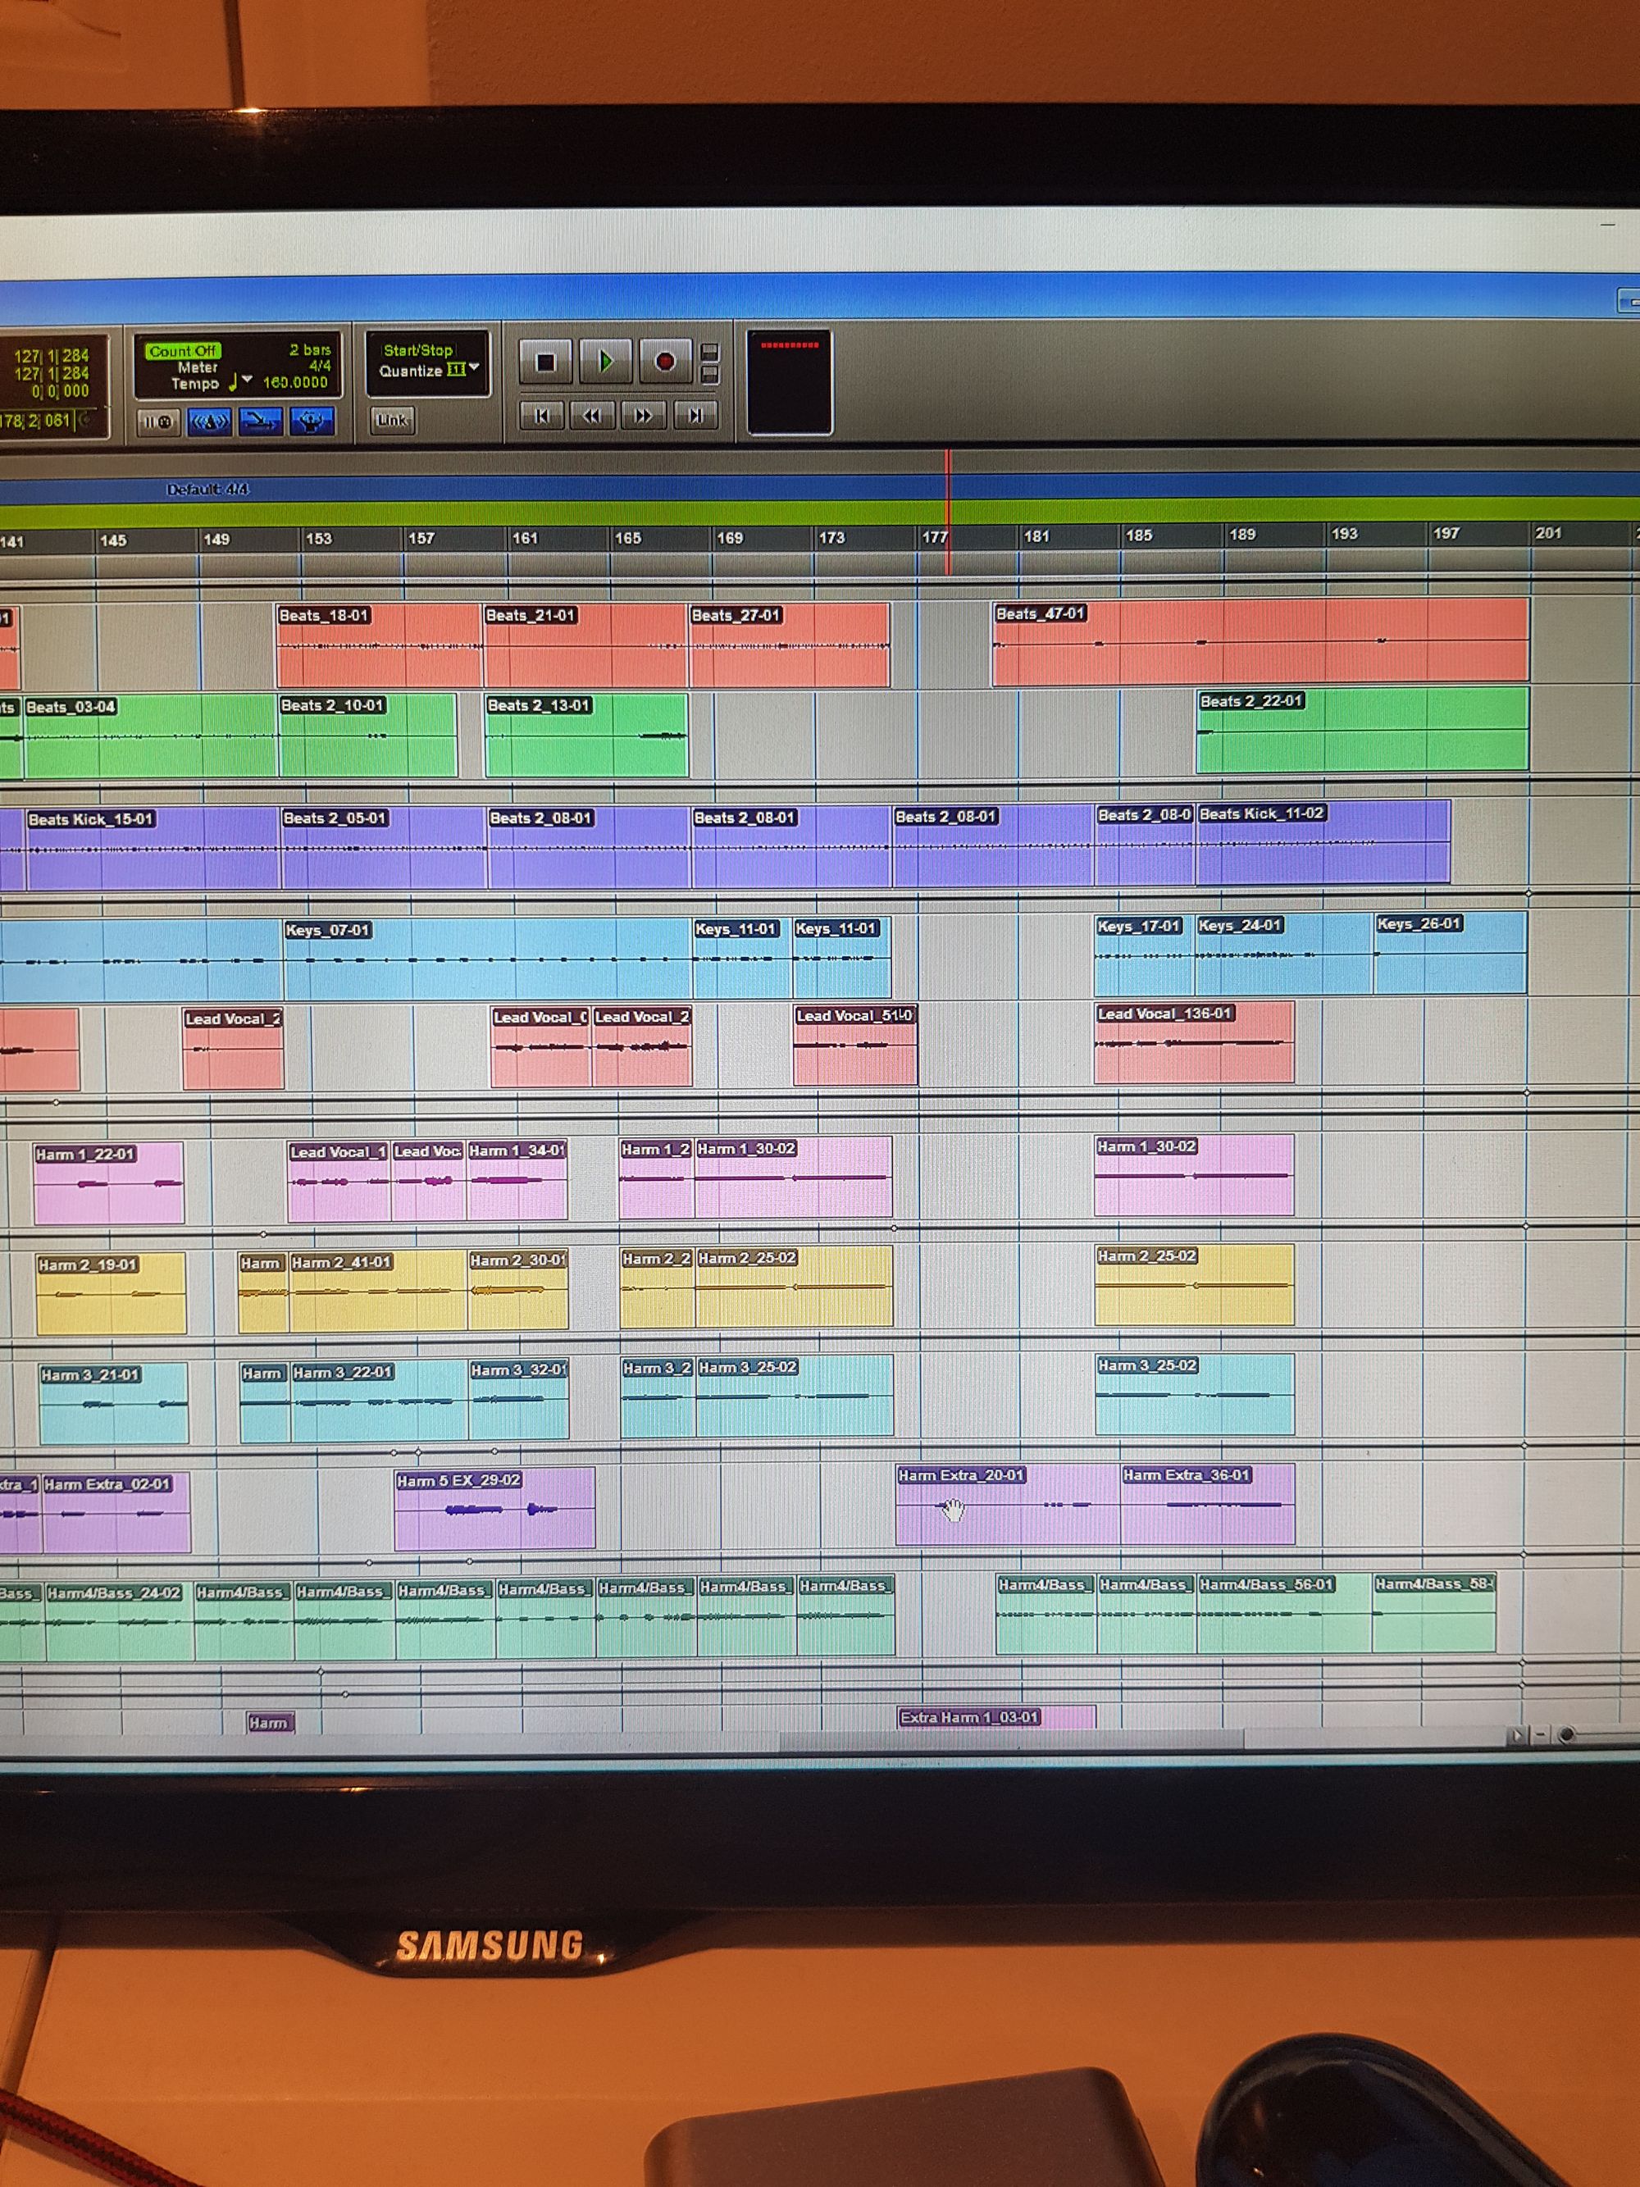Screen dimensions: 1640x2187
Task: Select the Extra Harm 1_03-01 clip
Action: pyautogui.click(x=996, y=1717)
